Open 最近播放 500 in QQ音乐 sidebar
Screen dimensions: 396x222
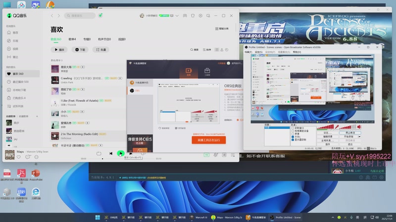point(18,82)
